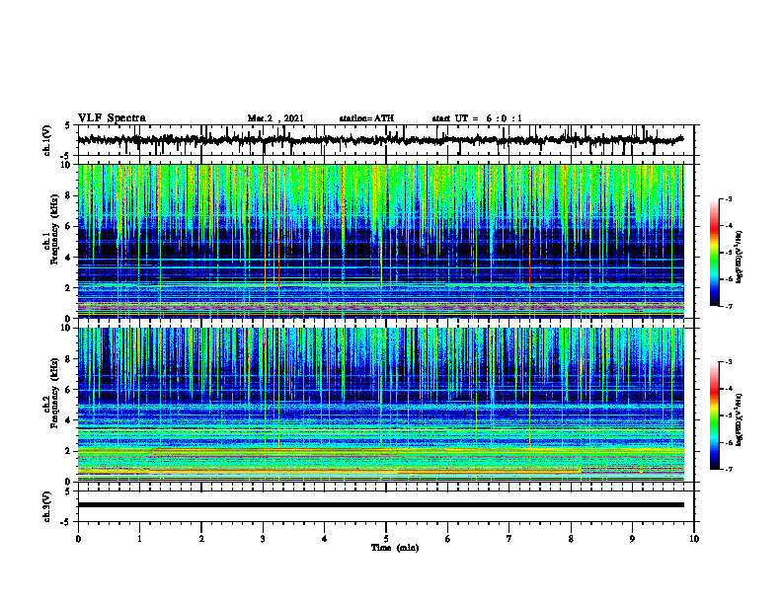Select the "start UT = 6 :0 :1" text

click(477, 118)
